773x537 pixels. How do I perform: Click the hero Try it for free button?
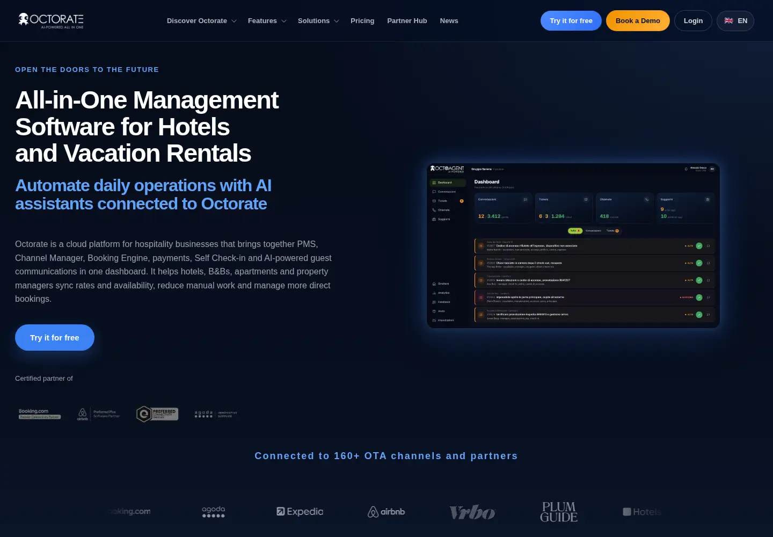(55, 338)
